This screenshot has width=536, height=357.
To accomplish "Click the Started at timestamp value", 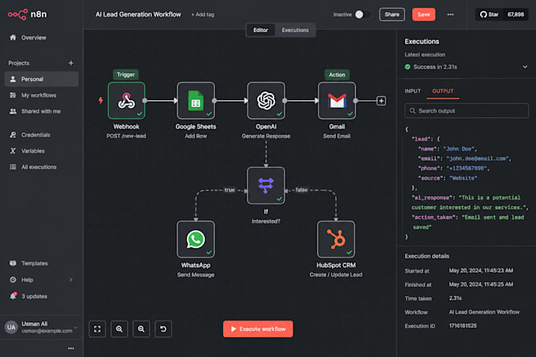I will point(481,270).
